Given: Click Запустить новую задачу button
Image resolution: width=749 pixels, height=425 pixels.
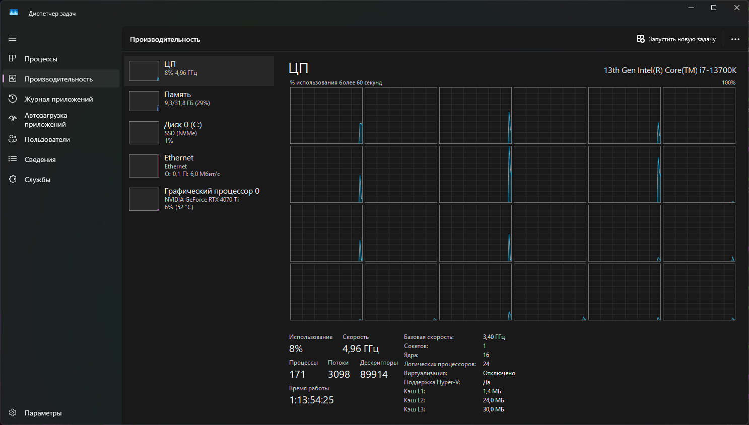Looking at the screenshot, I should (x=676, y=39).
